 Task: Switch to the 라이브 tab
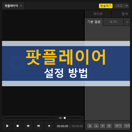pyautogui.click(x=98, y=14)
